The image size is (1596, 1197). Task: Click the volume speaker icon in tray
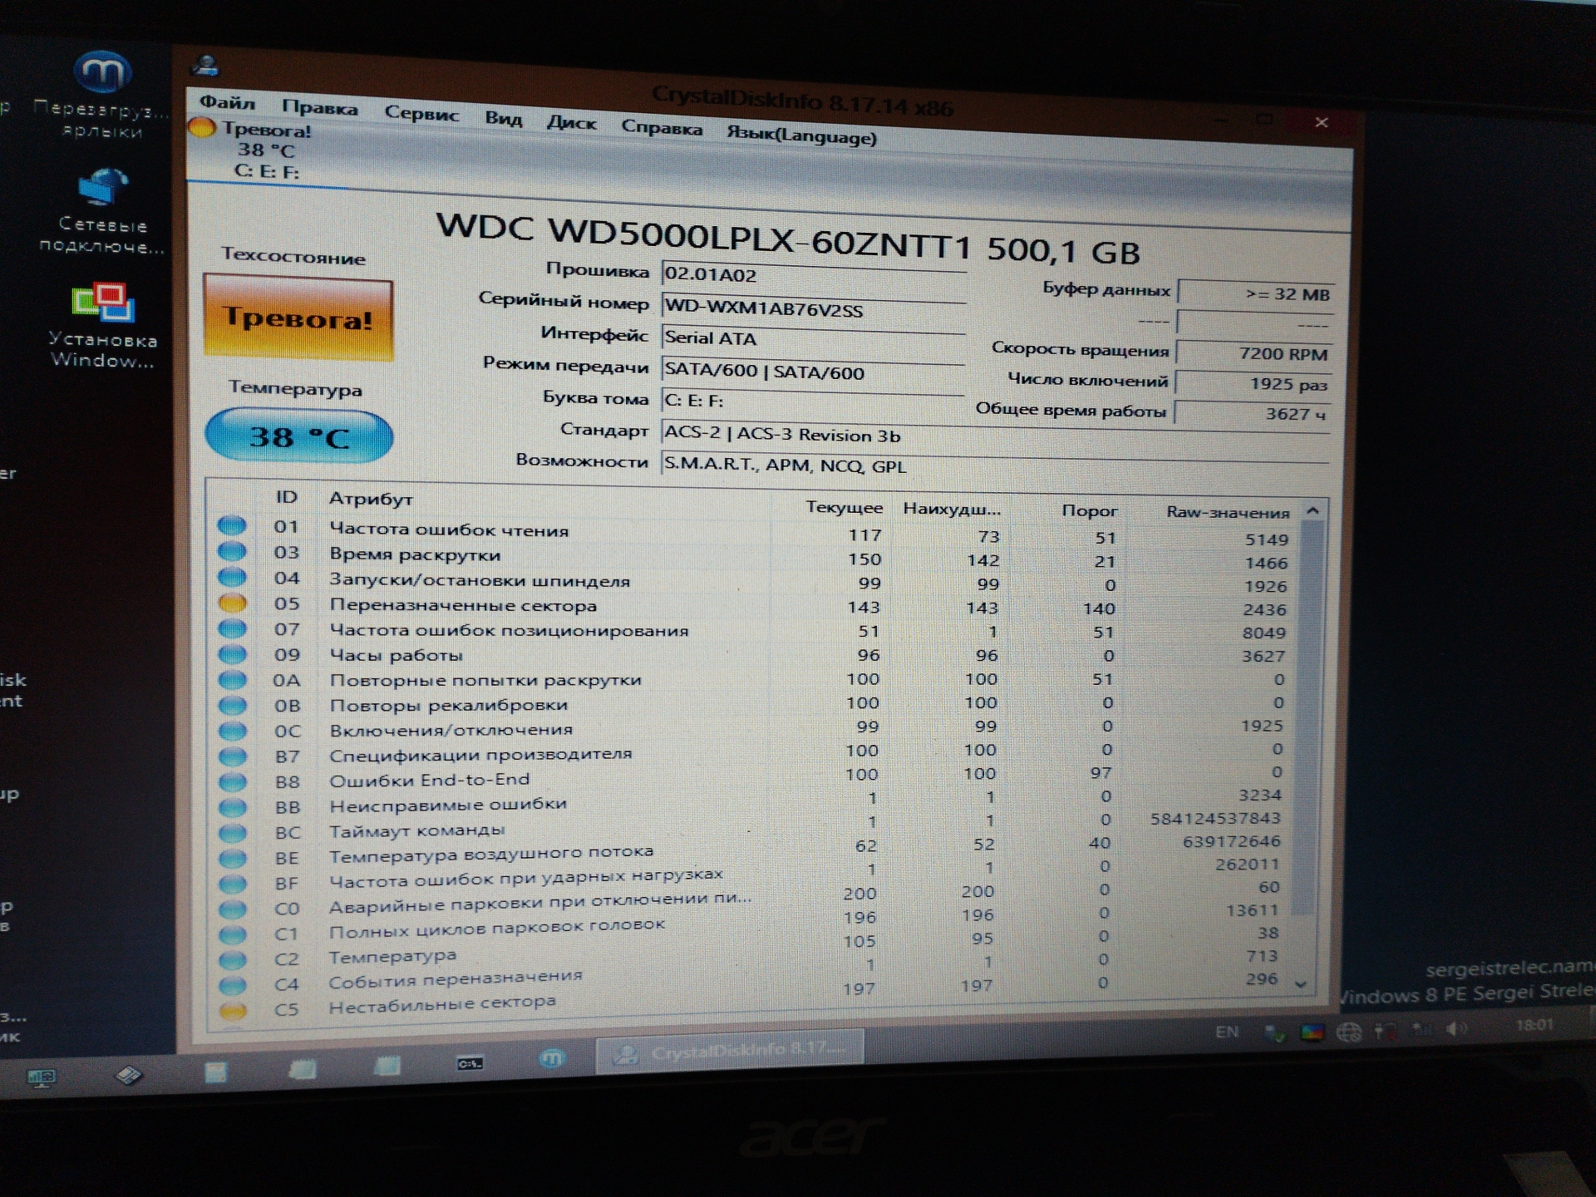click(x=1456, y=1029)
